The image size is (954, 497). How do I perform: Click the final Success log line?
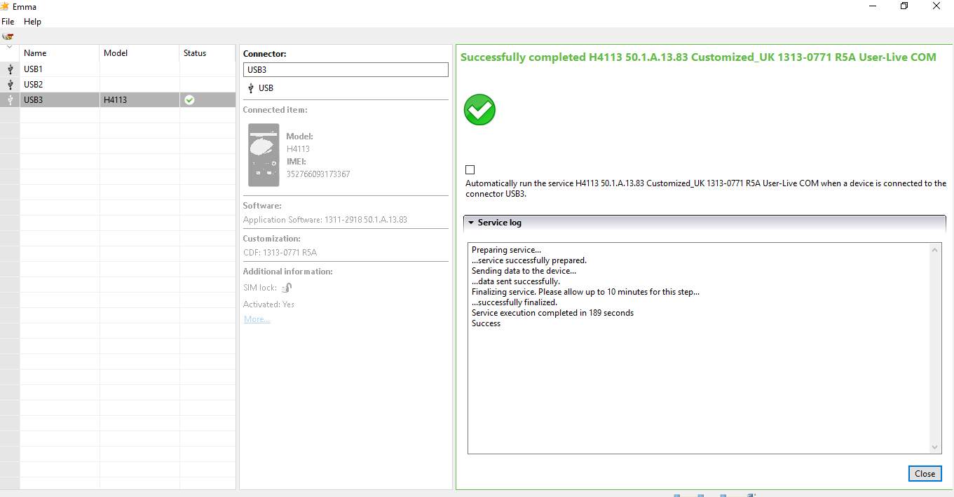(486, 323)
